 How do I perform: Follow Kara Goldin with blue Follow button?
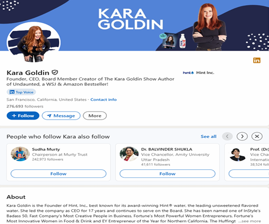point(23,116)
